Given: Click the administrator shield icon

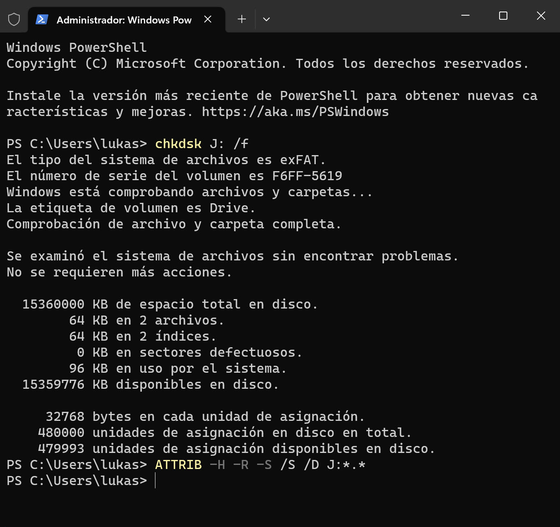Looking at the screenshot, I should (14, 19).
